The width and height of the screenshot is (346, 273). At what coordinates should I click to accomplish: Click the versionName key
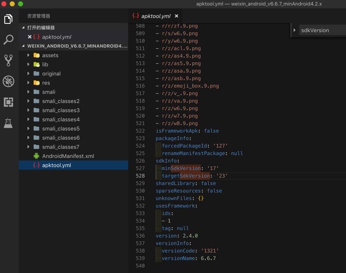[178, 258]
